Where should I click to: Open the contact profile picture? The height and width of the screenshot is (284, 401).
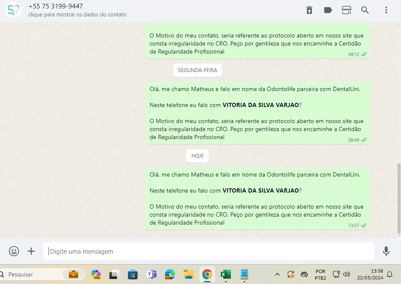pos(14,10)
